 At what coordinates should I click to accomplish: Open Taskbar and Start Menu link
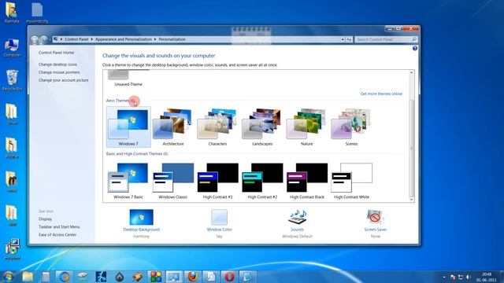59,227
